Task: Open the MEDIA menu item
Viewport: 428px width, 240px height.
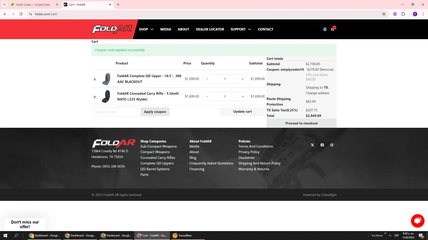Action: point(165,29)
